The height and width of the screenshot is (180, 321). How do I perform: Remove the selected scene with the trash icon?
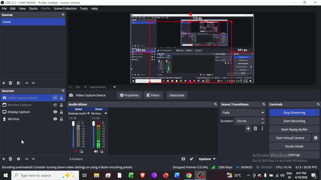pos(10,83)
